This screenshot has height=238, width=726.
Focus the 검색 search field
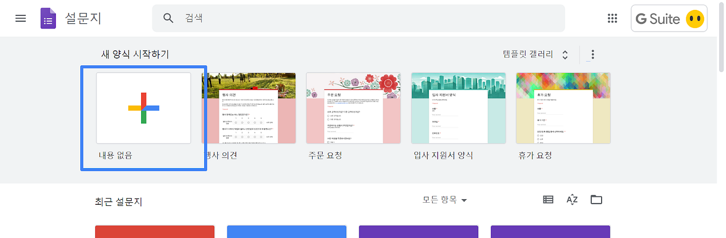[358, 19]
